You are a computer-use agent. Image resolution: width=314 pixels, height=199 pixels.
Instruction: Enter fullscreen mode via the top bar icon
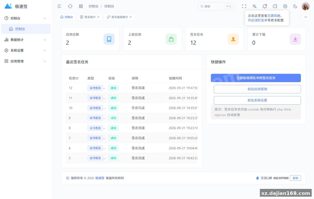244,6
